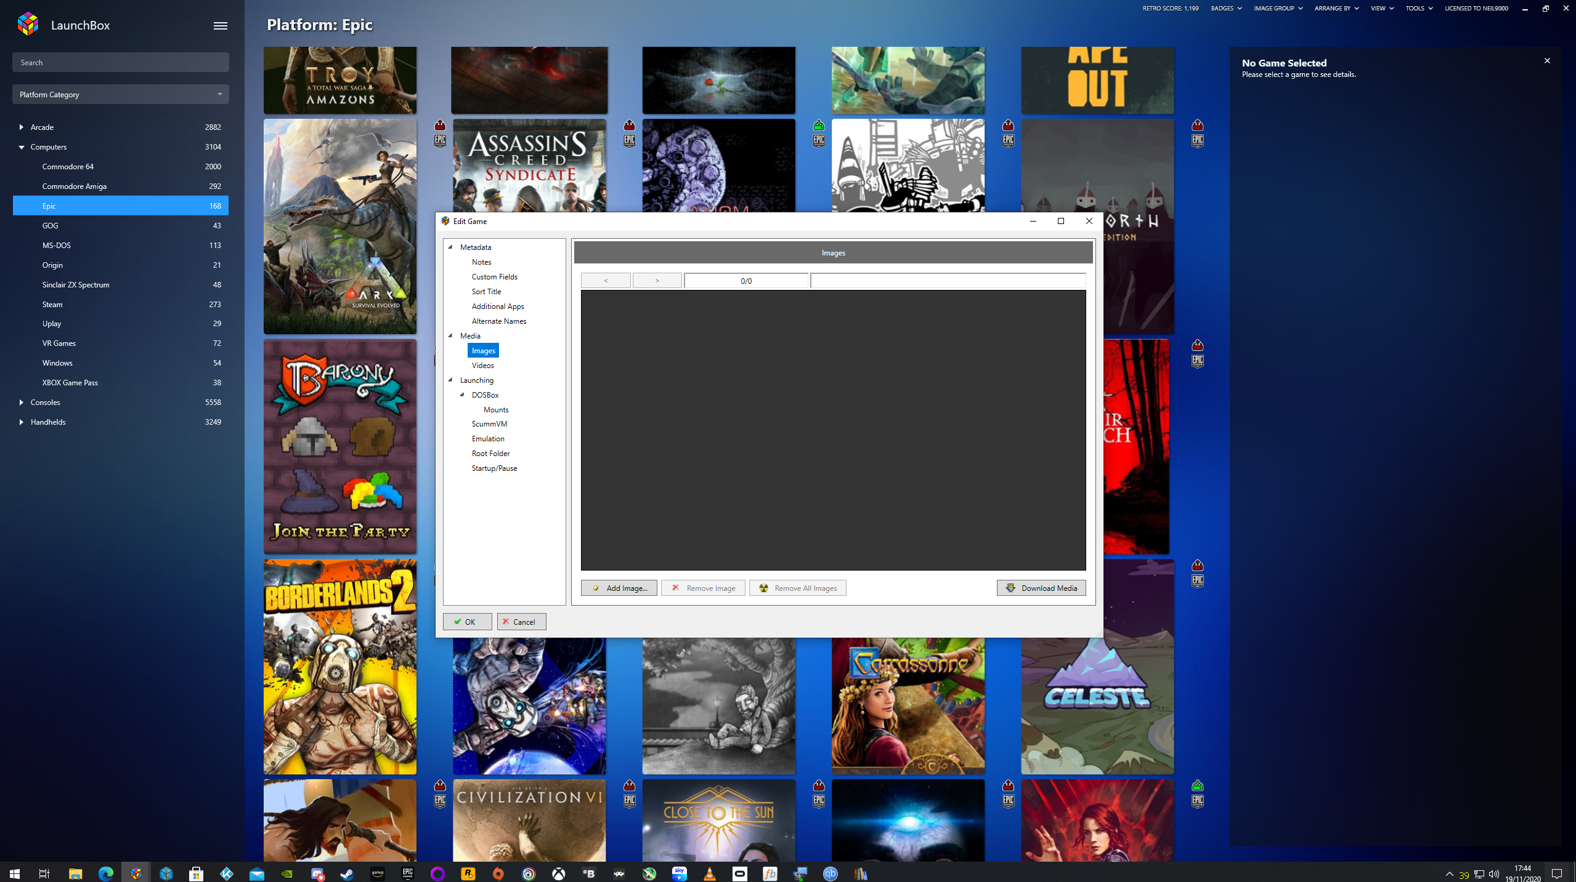1576x882 pixels.
Task: Open the Badges menu
Action: tap(1225, 8)
